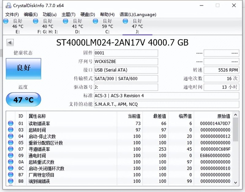Viewport: 245px width, 192px height.
Task: Click the blue status orb for drive E:
Action: coord(6,21)
